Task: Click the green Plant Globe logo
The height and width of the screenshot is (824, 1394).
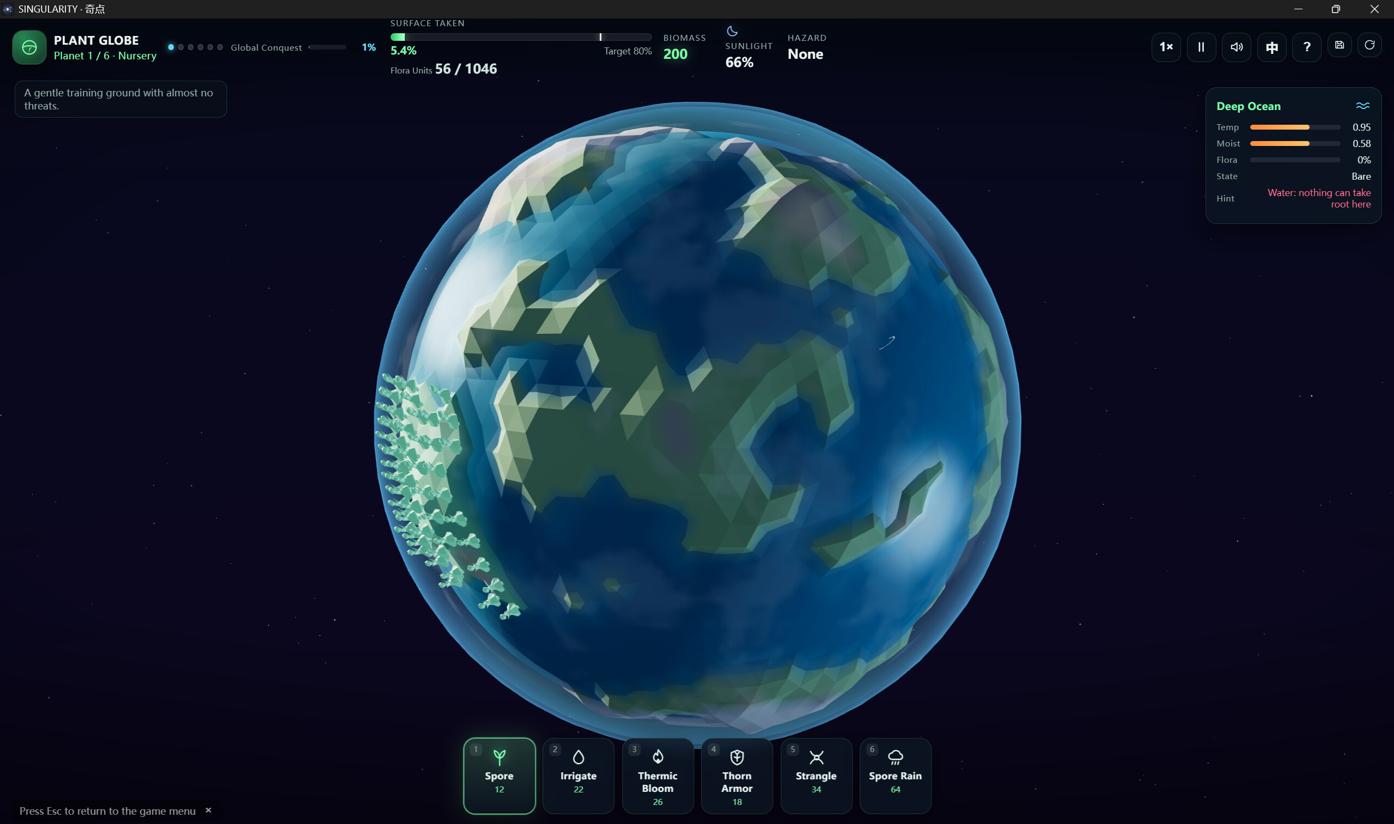Action: [x=29, y=47]
